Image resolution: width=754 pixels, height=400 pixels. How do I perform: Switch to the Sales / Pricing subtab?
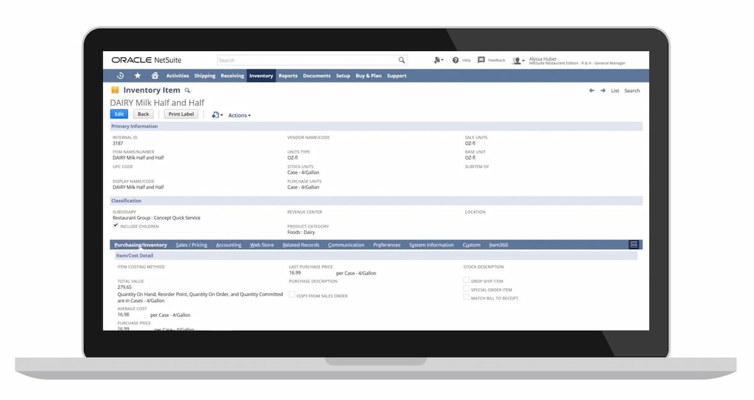pyautogui.click(x=192, y=245)
